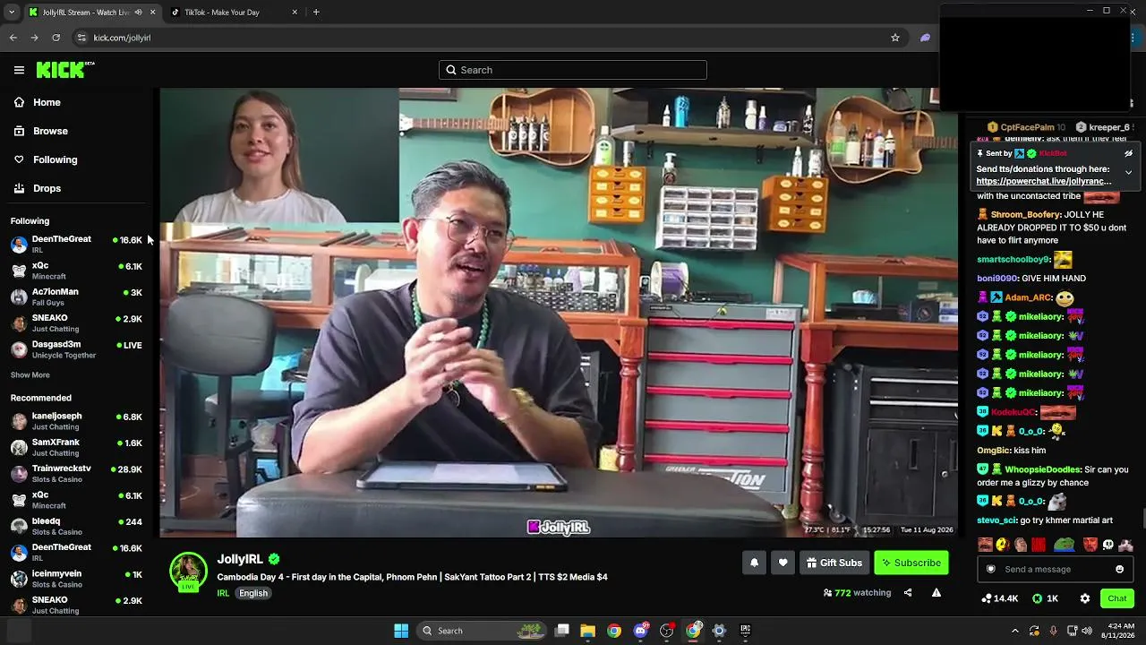
Task: Go to the Kick logo homepage
Action: click(x=65, y=70)
